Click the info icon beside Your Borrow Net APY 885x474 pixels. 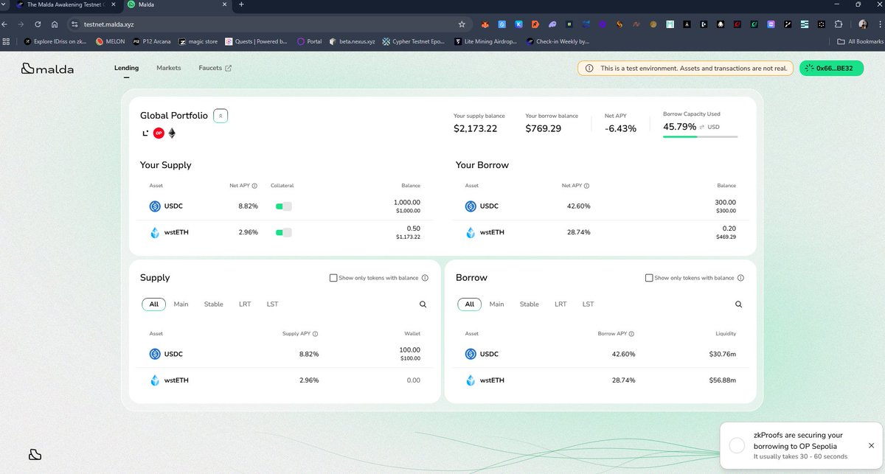pyautogui.click(x=587, y=186)
